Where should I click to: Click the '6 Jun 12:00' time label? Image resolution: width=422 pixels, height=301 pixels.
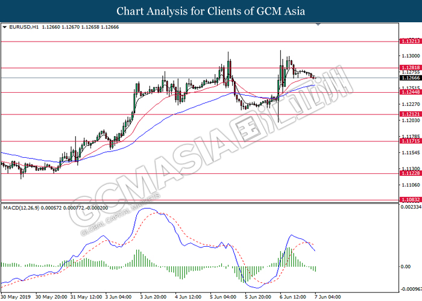coord(293,297)
